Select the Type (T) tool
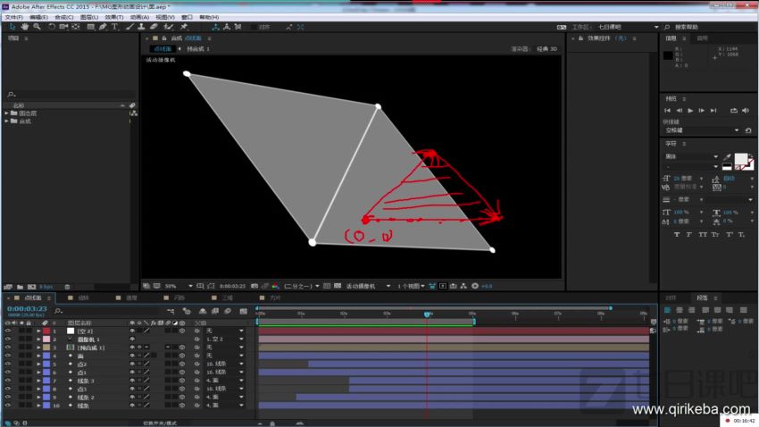The height and width of the screenshot is (427, 759). click(114, 27)
